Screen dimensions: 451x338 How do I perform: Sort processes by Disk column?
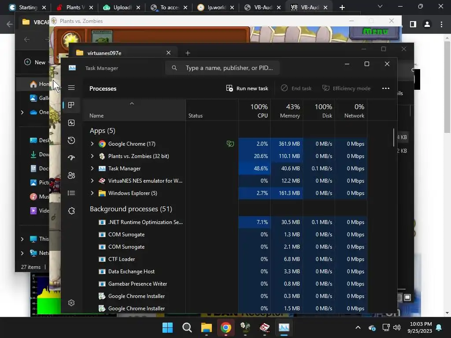click(x=319, y=110)
